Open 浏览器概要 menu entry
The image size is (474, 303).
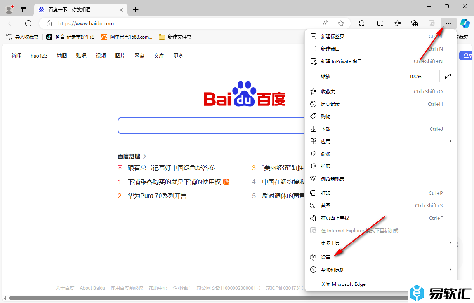coord(381,179)
